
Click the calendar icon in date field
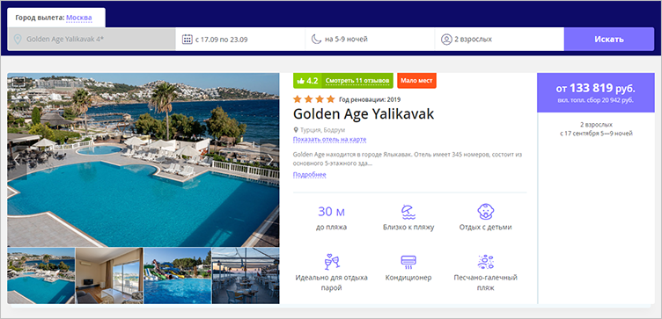tap(187, 40)
